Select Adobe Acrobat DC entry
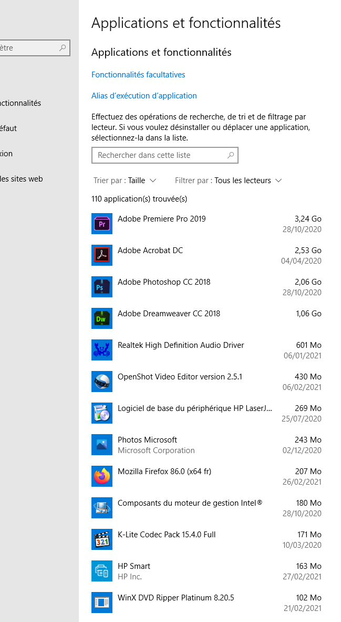Image resolution: width=341 pixels, height=622 pixels. [x=206, y=255]
